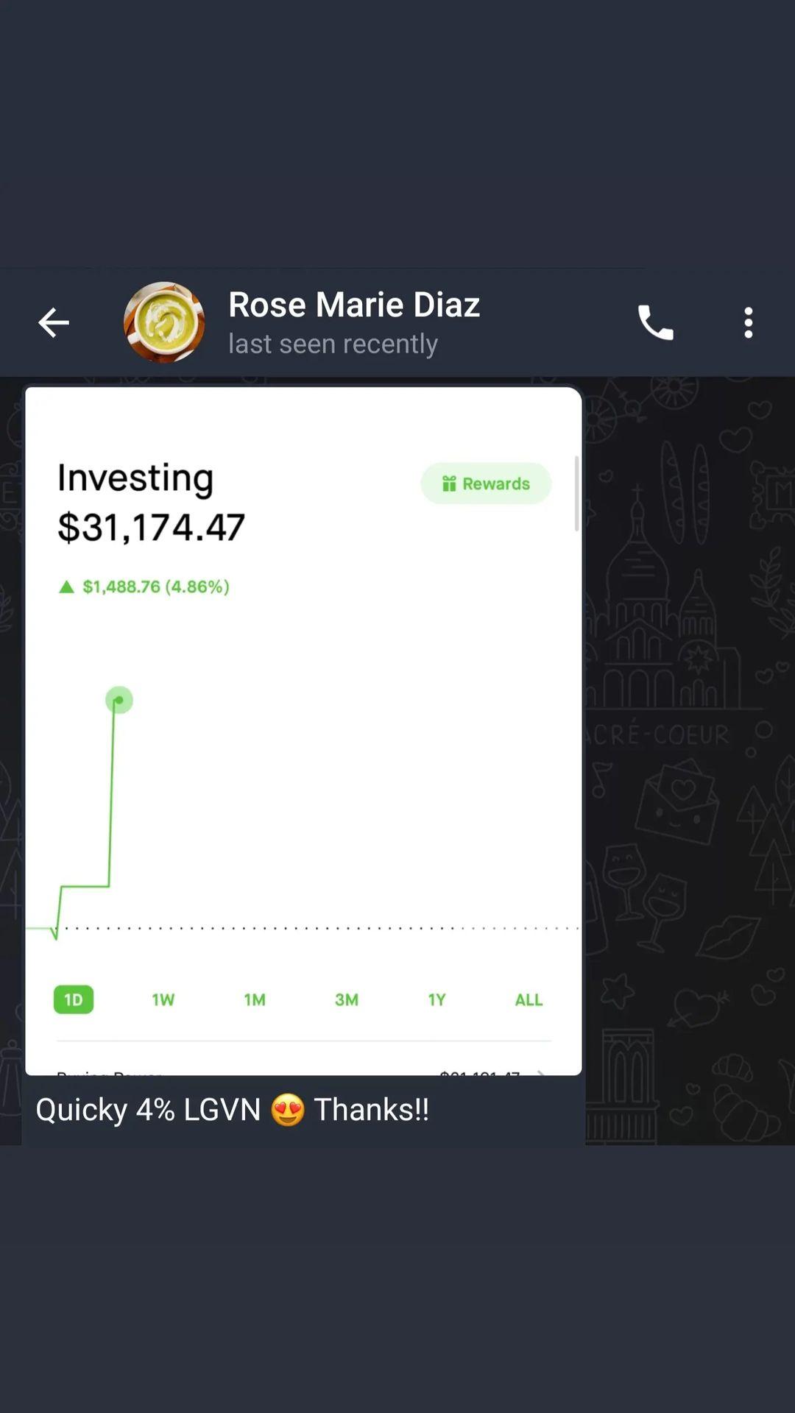The image size is (795, 1413).
Task: Click the $1,488.76 (4.86%) gain text
Action: pos(156,587)
